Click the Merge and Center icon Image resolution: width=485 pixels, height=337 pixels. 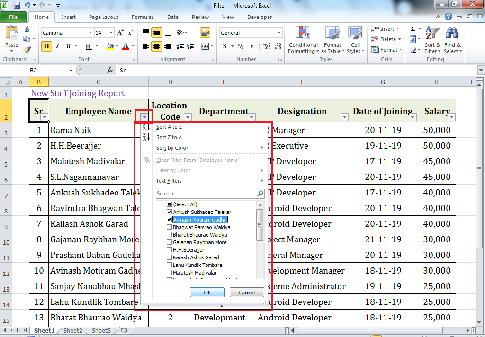click(205, 46)
